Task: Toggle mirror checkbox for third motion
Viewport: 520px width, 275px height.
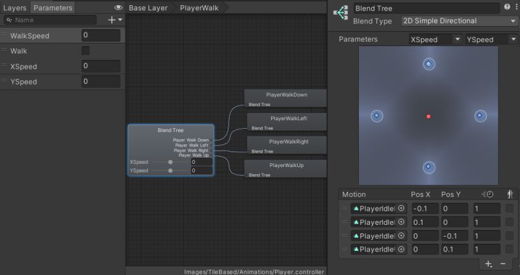Action: [509, 235]
